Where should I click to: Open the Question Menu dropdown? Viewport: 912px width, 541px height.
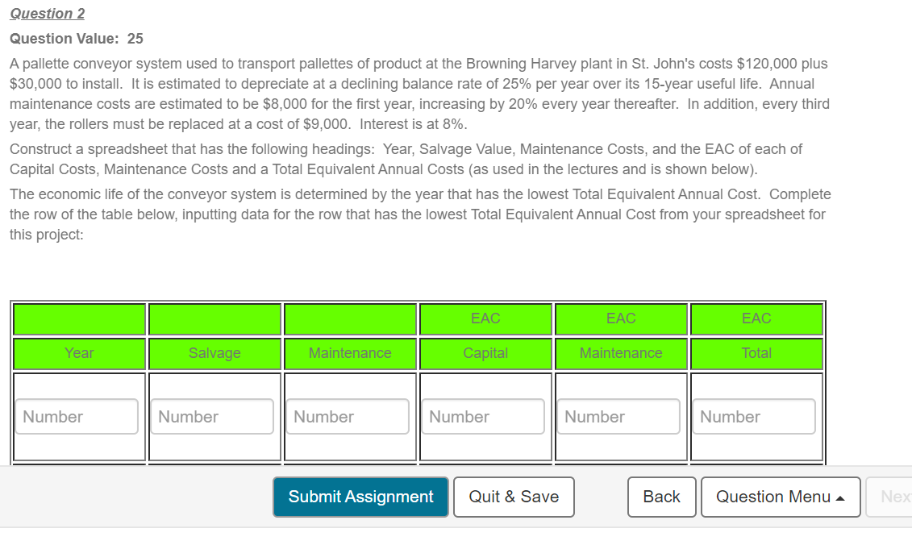tap(779, 497)
